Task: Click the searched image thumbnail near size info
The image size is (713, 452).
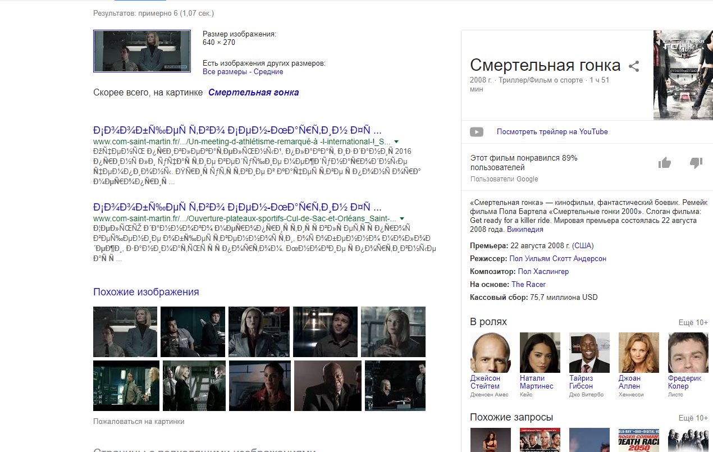Action: pyautogui.click(x=142, y=51)
